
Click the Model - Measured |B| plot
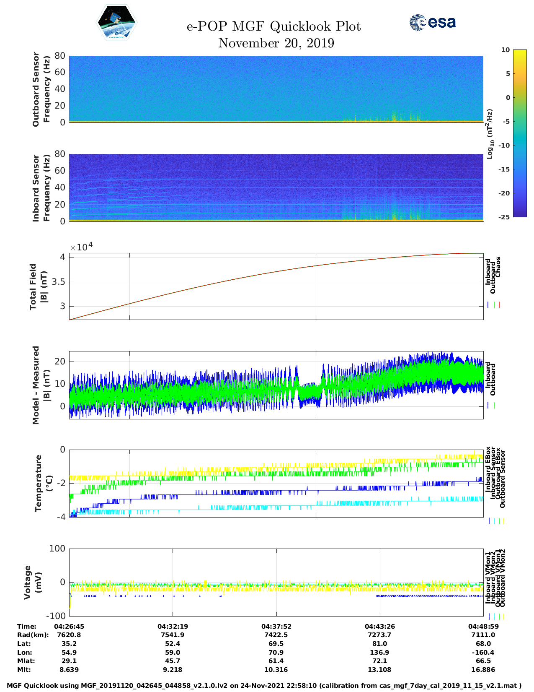[x=276, y=385]
